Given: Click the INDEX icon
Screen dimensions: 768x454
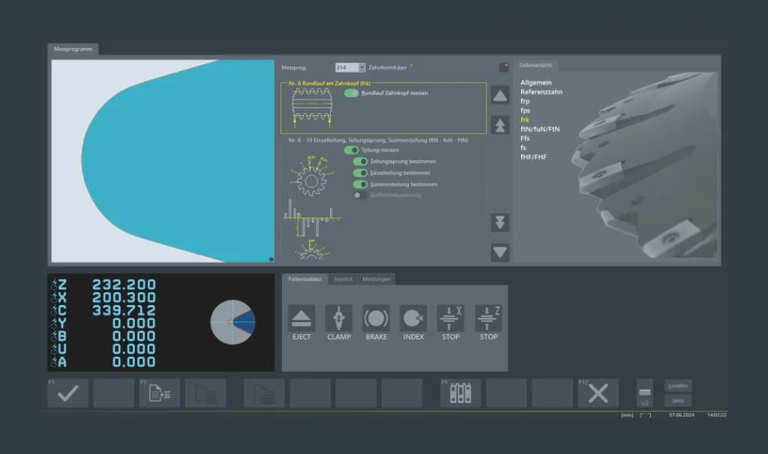Looking at the screenshot, I should click(x=413, y=318).
